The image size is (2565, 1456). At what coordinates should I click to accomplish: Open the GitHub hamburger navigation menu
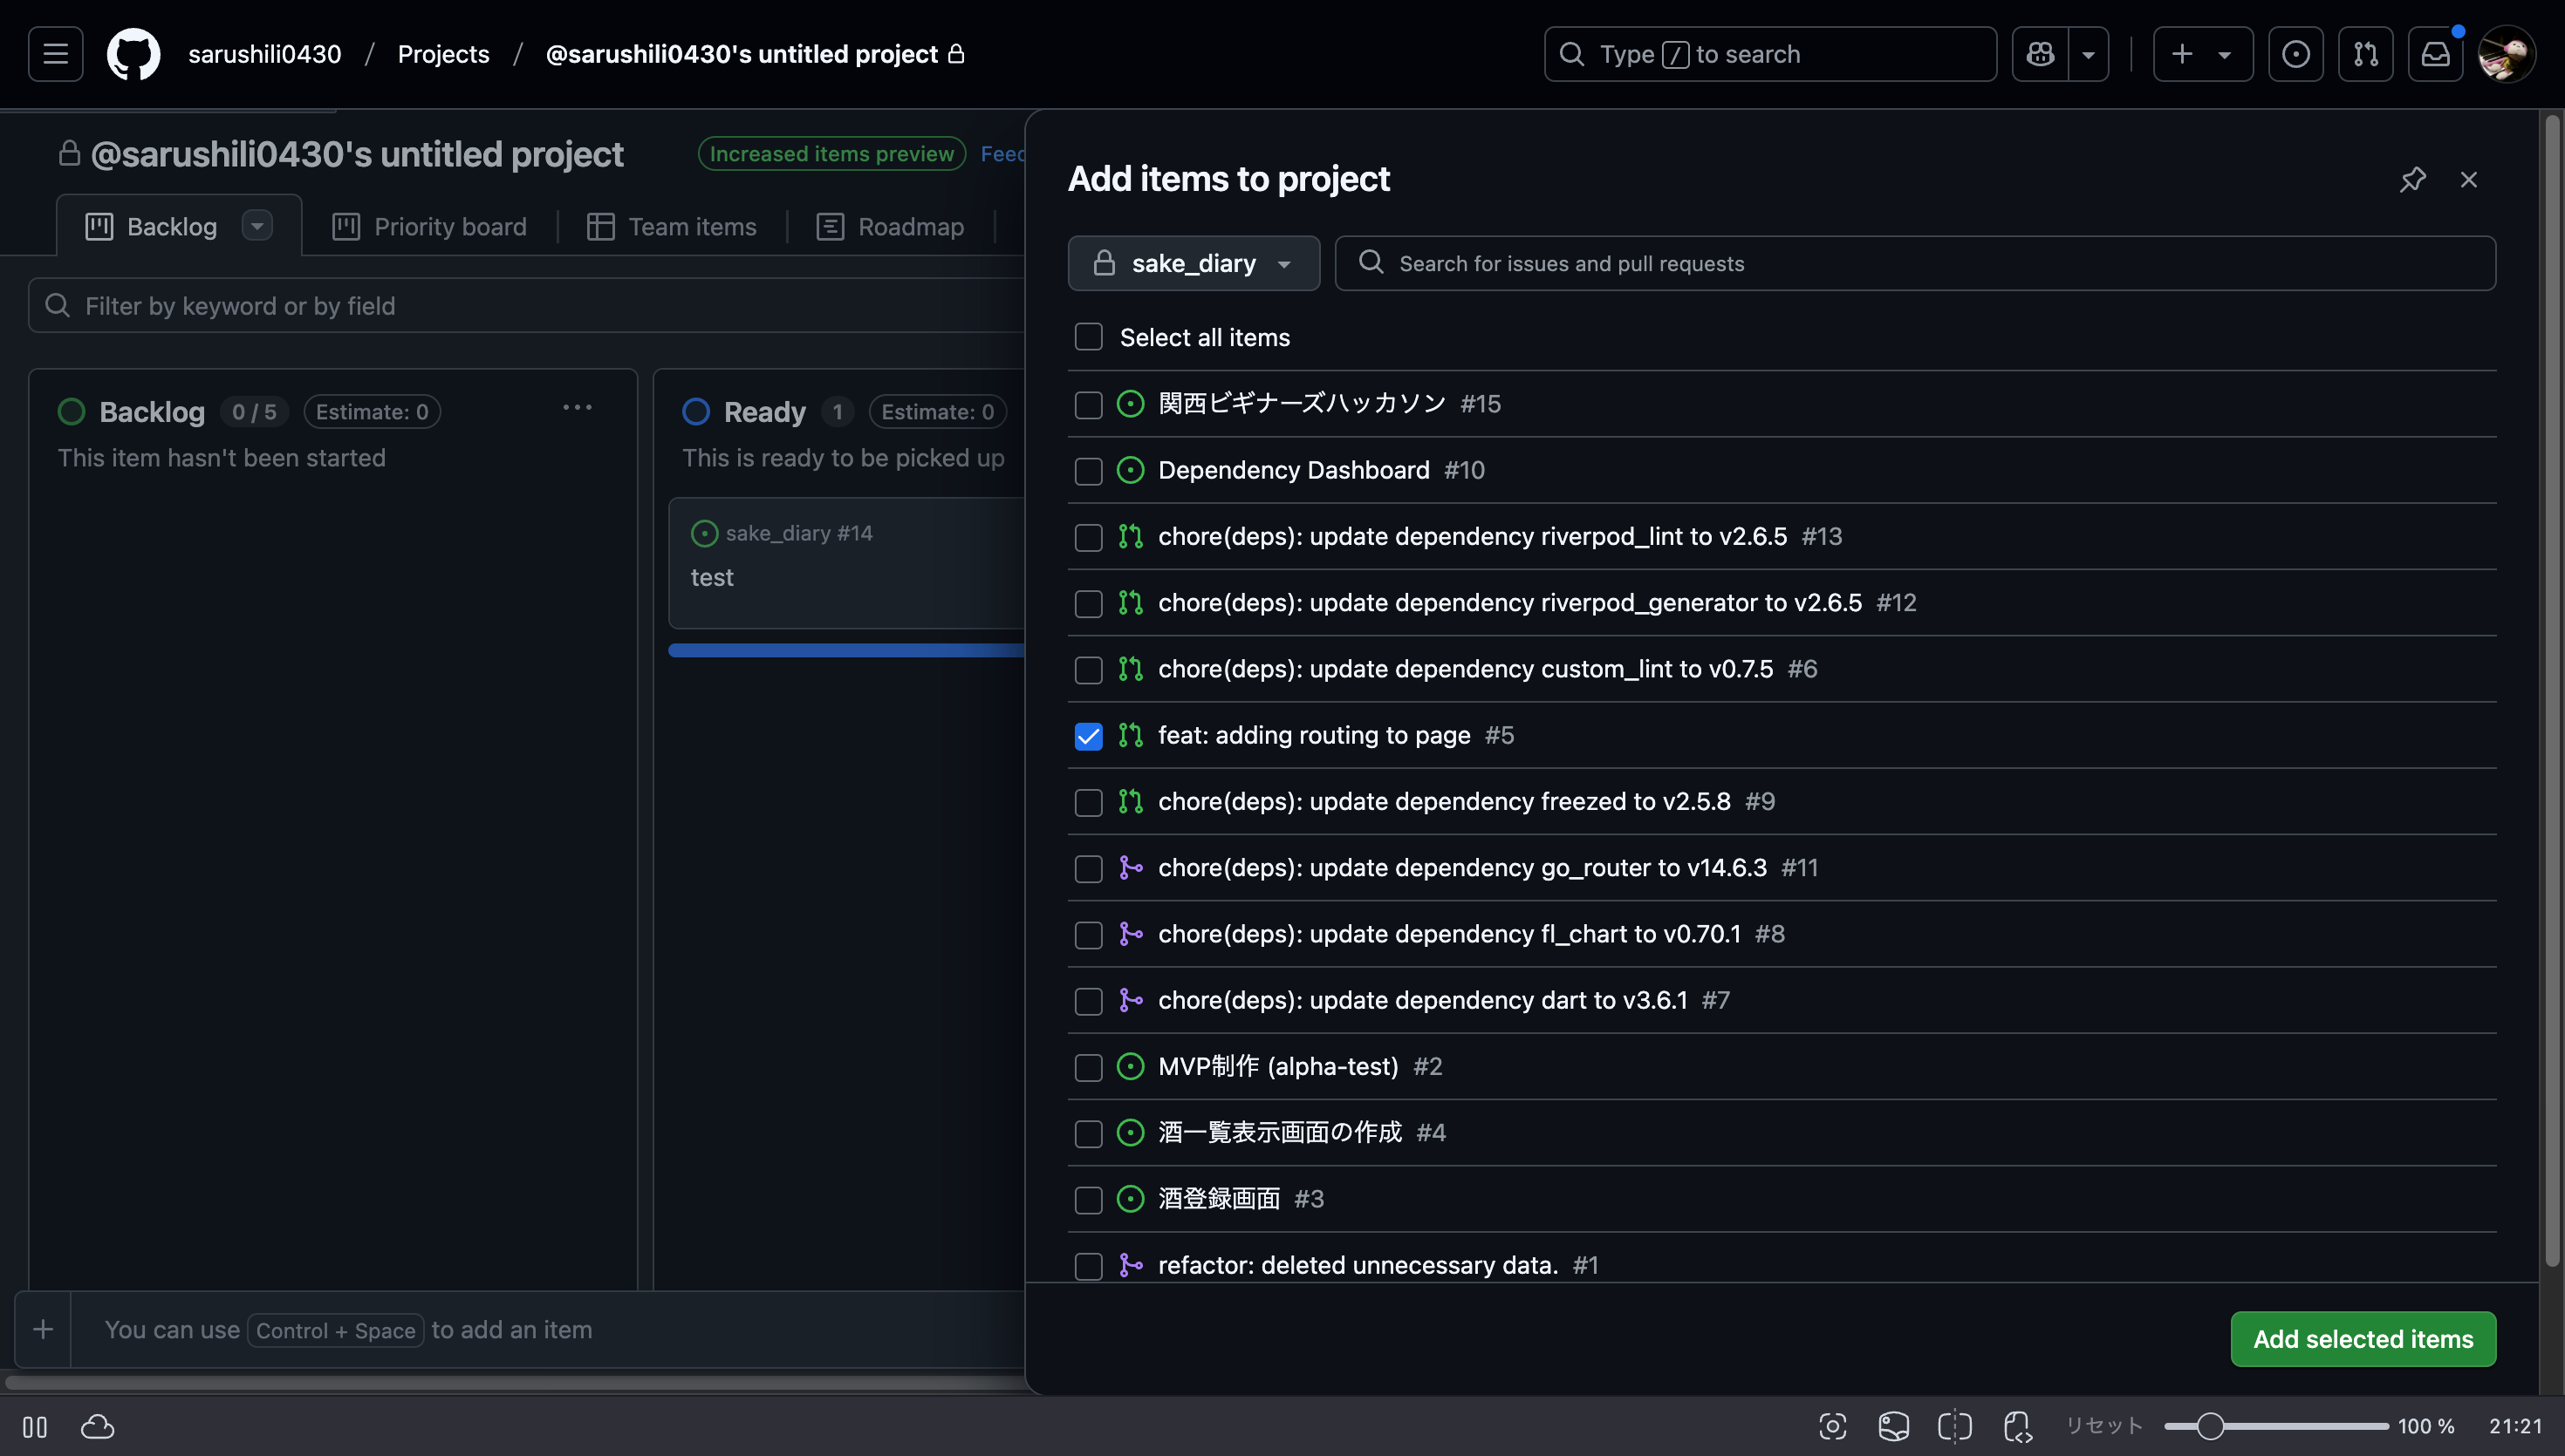pos(55,54)
